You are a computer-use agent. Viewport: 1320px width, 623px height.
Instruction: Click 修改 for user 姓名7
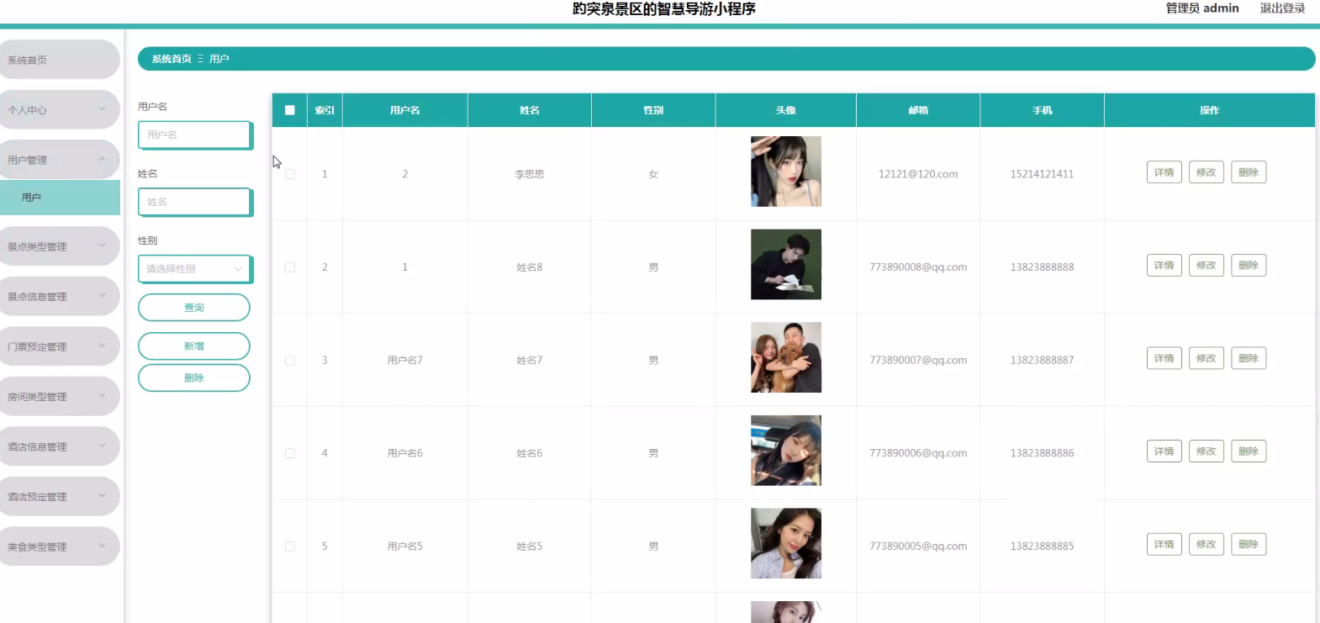pyautogui.click(x=1206, y=358)
